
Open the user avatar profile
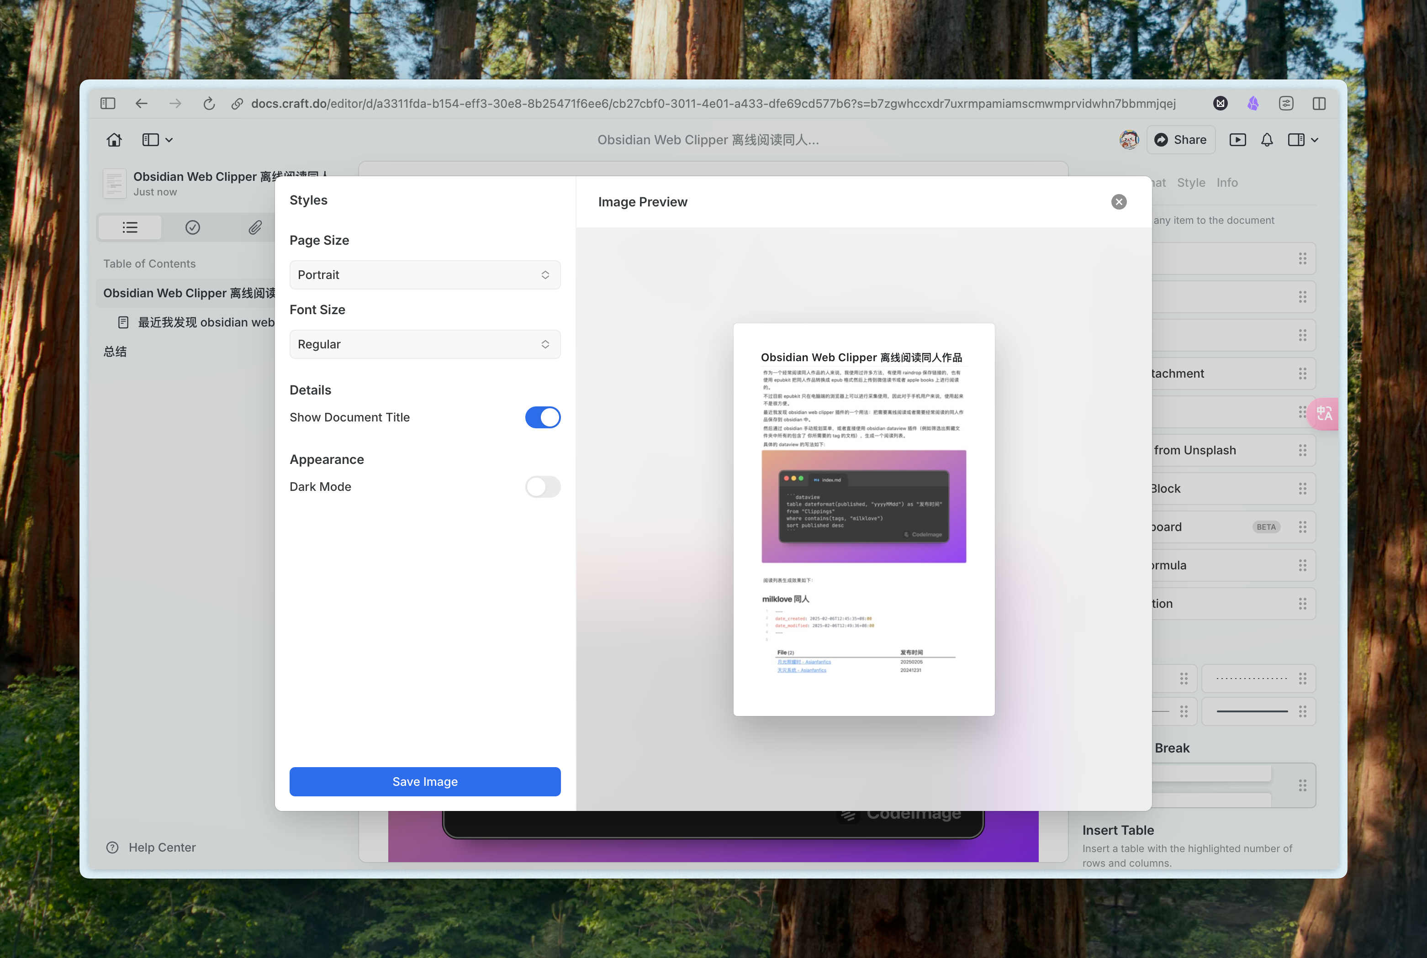click(1129, 140)
